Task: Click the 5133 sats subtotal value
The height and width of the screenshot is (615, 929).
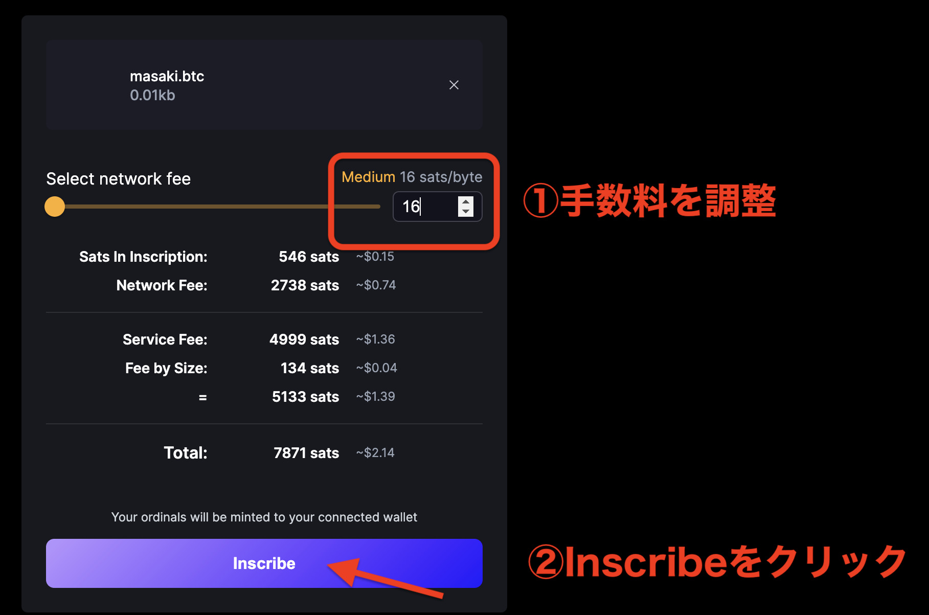Action: coord(305,397)
